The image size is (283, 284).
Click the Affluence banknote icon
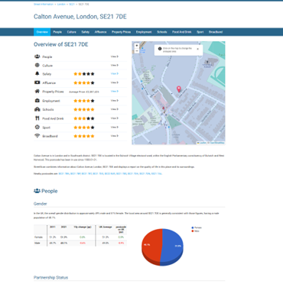point(37,82)
